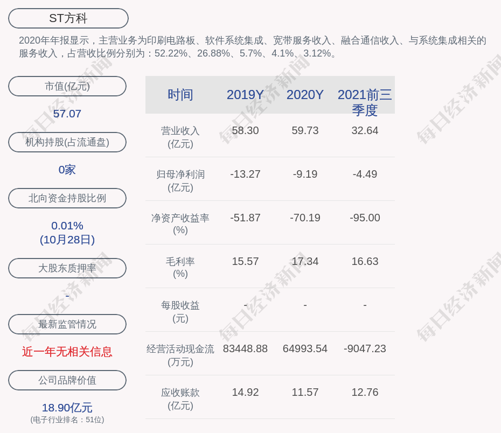Select the 净资产收益率(%) row label

coord(180,224)
